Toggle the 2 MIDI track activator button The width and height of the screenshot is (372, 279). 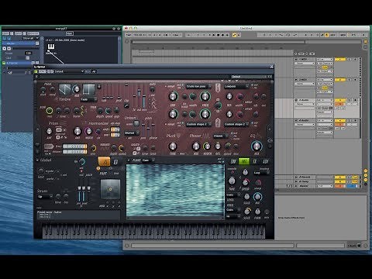coord(340,80)
